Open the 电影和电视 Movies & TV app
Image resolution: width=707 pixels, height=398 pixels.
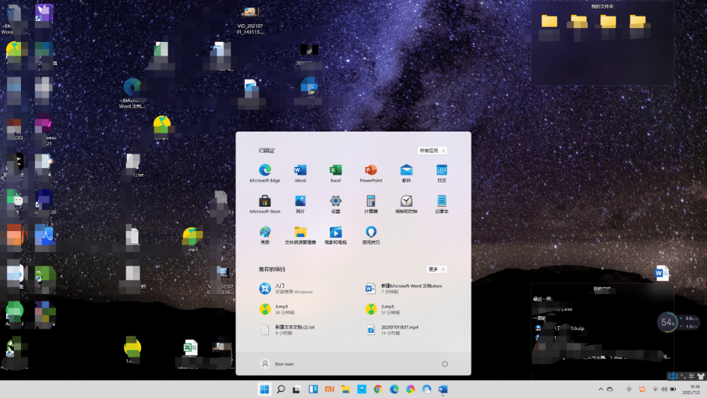(335, 235)
